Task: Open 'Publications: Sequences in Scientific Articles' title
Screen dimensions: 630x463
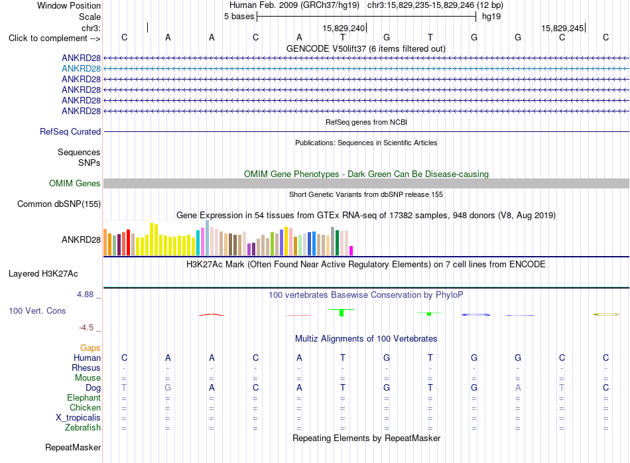Action: (366, 143)
